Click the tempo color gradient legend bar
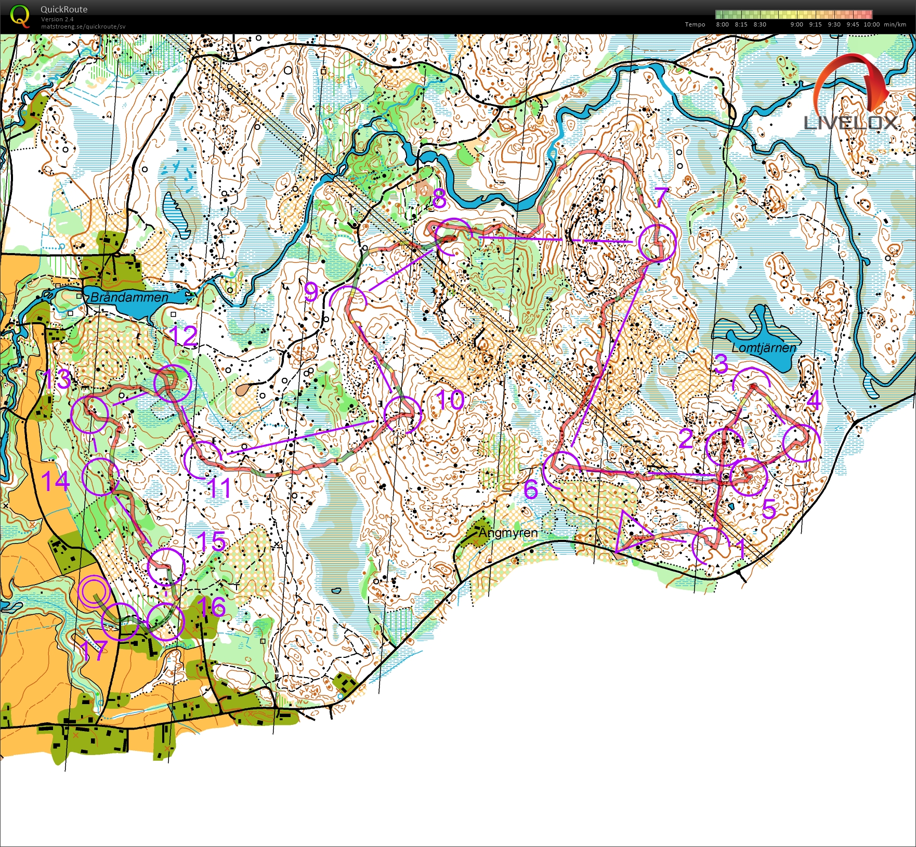The image size is (916, 847). 794,15
